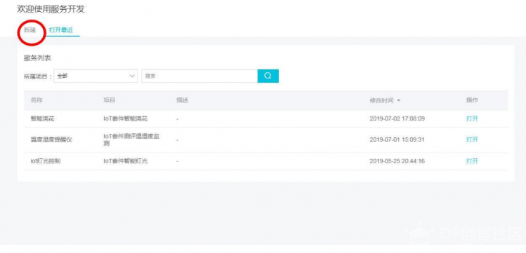
Task: Open the iot灯光控制 service via 打开
Action: point(472,161)
